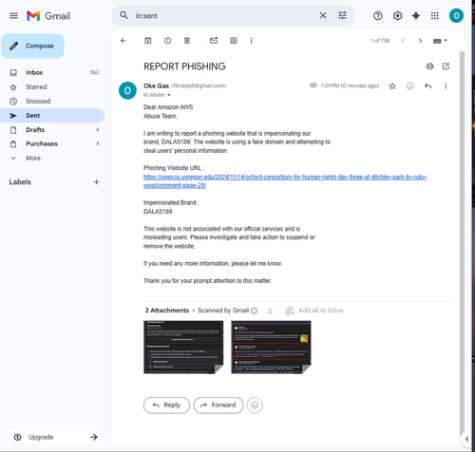Print all with the printer icon
This screenshot has height=452, width=475.
tap(429, 66)
